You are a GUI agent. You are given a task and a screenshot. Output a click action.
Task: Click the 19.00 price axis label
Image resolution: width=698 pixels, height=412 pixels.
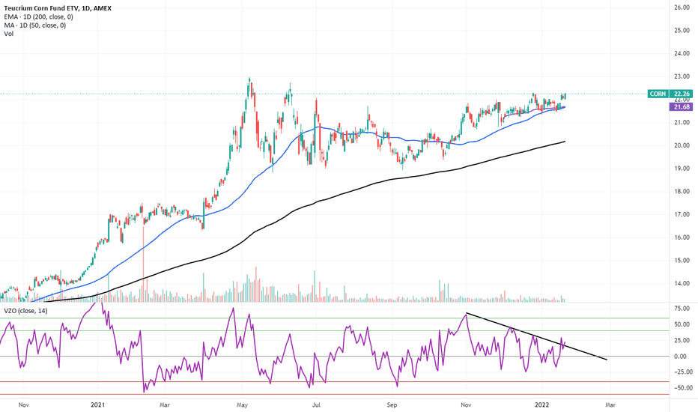click(x=682, y=169)
